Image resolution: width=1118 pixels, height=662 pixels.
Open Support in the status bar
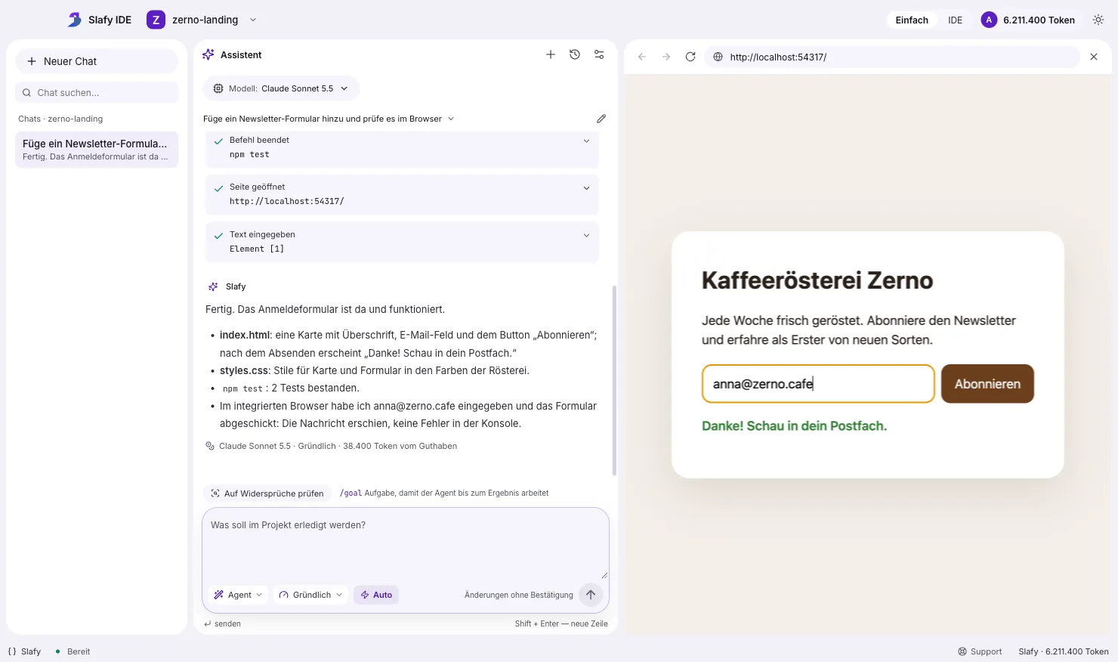(x=980, y=651)
